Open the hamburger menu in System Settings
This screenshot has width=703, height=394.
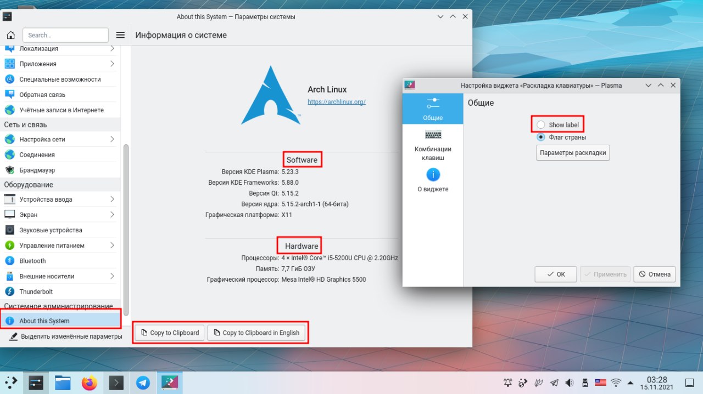point(120,35)
